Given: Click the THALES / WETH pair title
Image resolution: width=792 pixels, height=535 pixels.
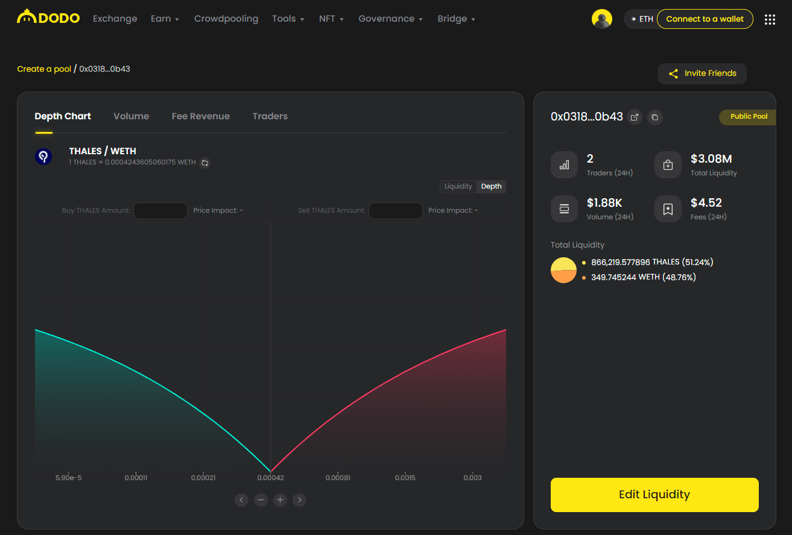Looking at the screenshot, I should (x=103, y=151).
